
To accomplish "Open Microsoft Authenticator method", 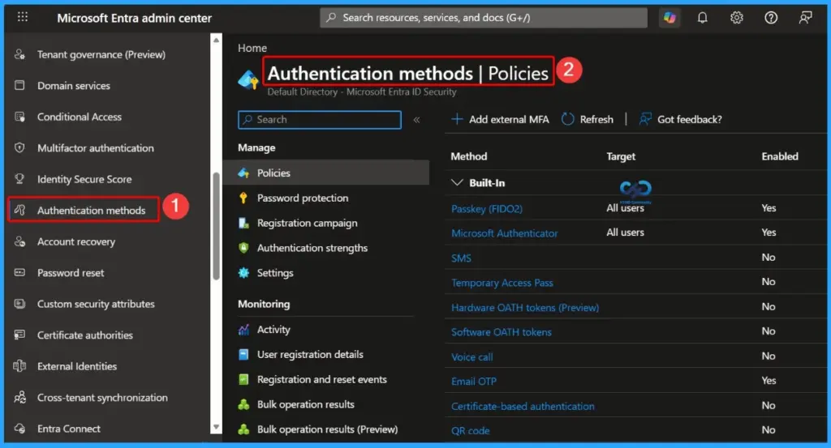I will [504, 233].
